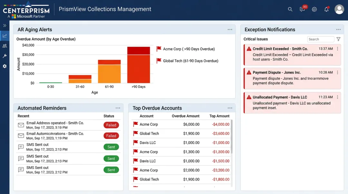Open the customers people sidebar icon
Image resolution: width=348 pixels, height=194 pixels.
pos(5,46)
